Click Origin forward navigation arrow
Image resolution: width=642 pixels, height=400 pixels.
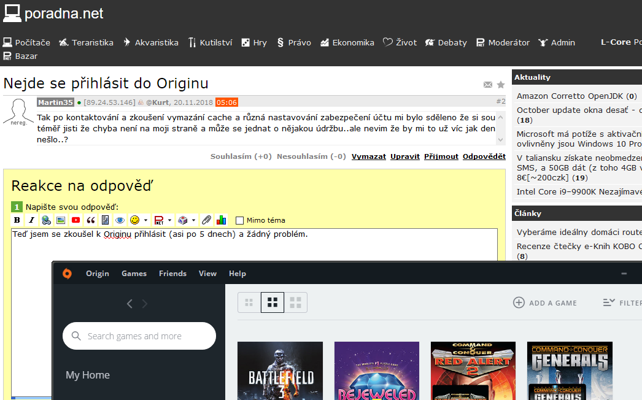pos(144,304)
